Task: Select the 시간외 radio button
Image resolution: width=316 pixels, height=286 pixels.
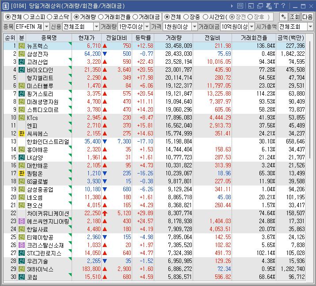Action: pyautogui.click(x=206, y=17)
